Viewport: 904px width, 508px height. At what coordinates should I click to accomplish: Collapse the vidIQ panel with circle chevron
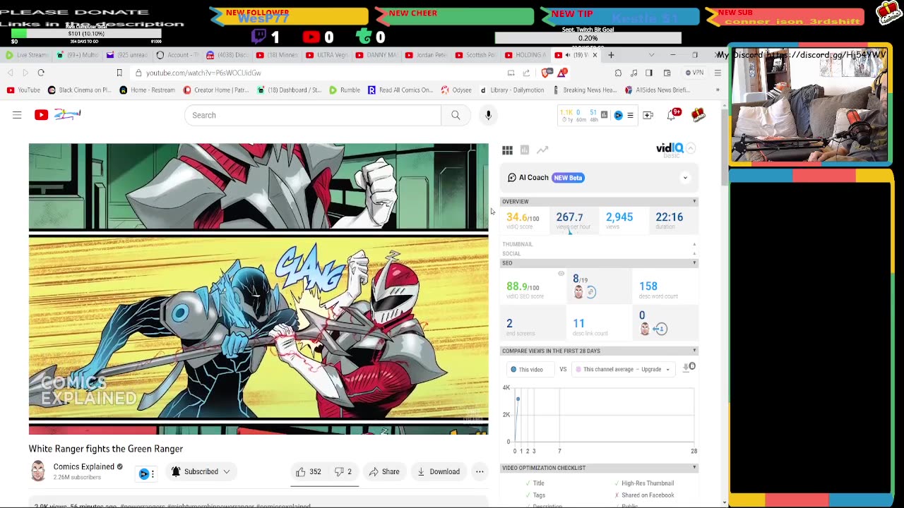click(x=691, y=148)
